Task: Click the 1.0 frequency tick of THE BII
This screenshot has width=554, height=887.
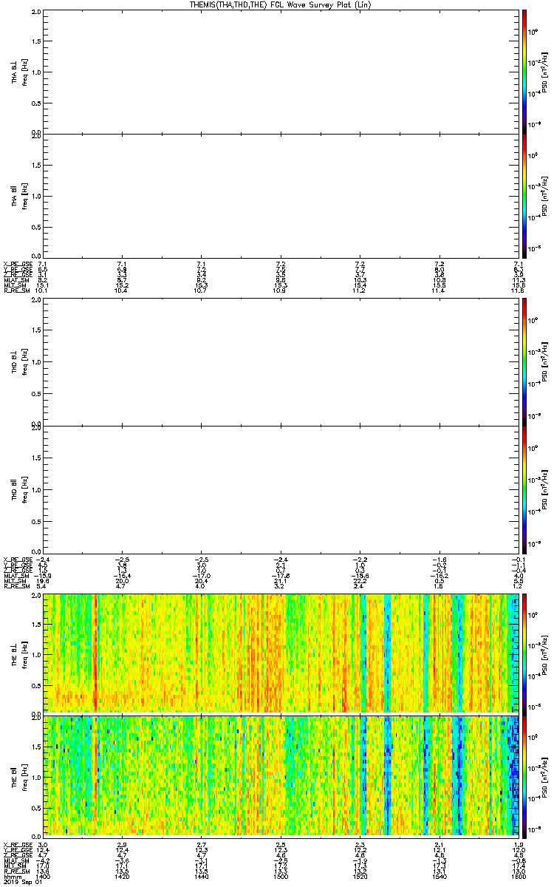Action: [36, 776]
